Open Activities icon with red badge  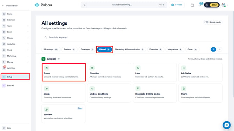(4, 68)
